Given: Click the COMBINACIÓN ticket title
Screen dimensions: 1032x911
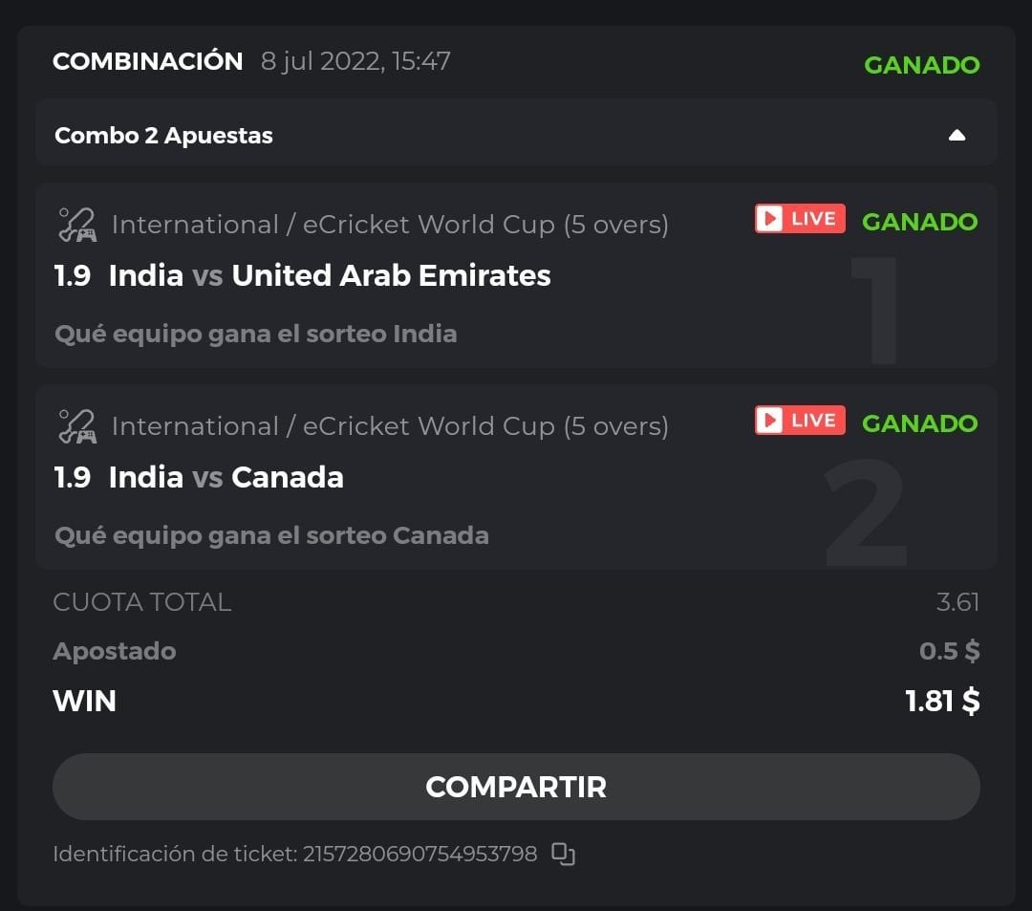Looking at the screenshot, I should (148, 61).
